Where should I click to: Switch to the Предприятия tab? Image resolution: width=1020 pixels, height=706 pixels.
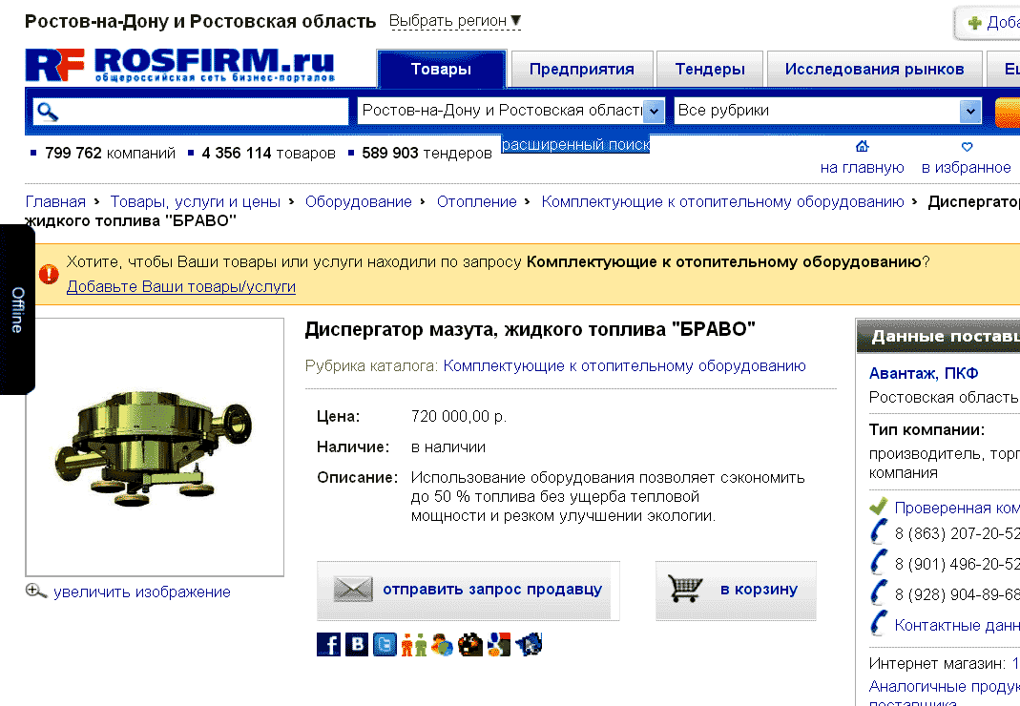point(581,69)
